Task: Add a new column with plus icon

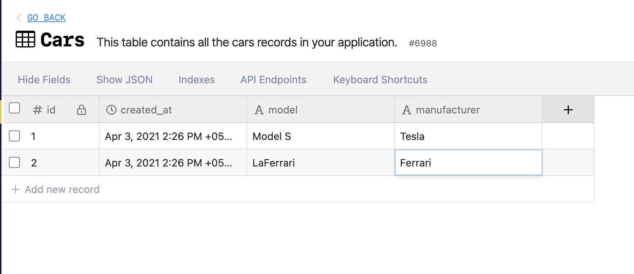Action: tap(568, 110)
